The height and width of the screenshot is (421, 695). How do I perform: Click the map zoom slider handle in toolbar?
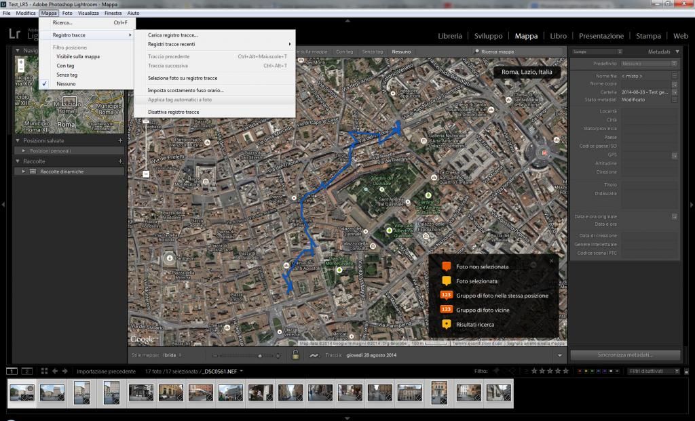click(x=260, y=355)
